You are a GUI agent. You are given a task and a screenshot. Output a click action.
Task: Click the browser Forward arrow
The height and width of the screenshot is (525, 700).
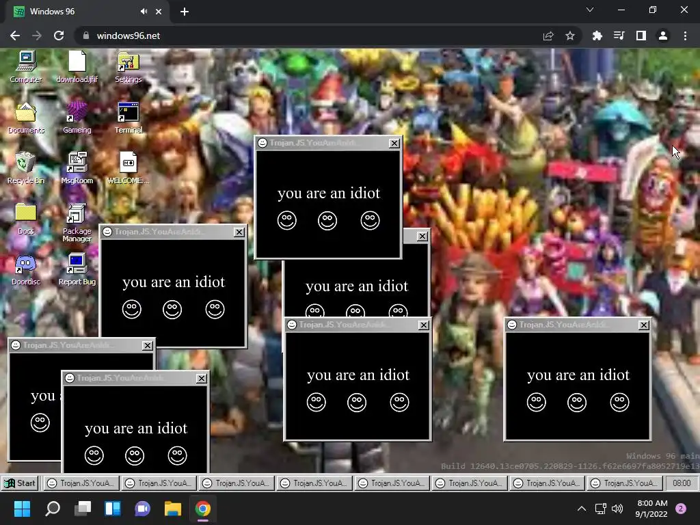37,36
